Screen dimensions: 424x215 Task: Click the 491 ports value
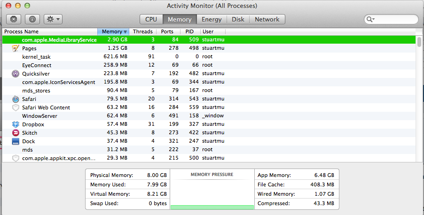[173, 115]
